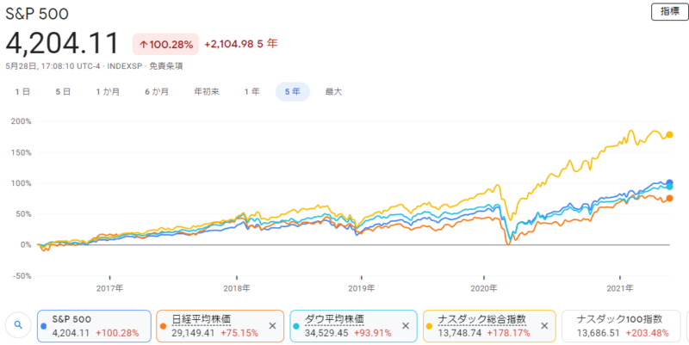The height and width of the screenshot is (345, 689).
Task: Open the 指標 button
Action: tap(669, 12)
